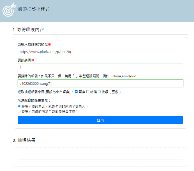Screen dimensions: 194x171
Task: Click the 噗浪抽獎小程式 title text
Action: (x=34, y=9)
